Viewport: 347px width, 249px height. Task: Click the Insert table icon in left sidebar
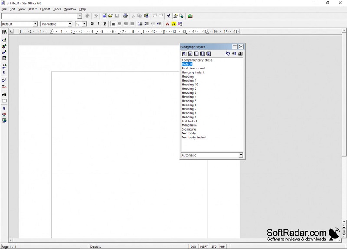click(x=4, y=32)
